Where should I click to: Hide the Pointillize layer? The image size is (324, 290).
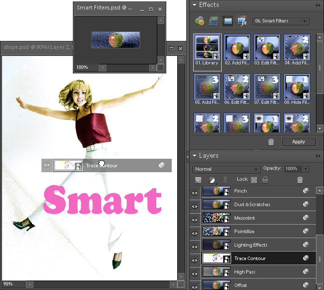point(195,233)
